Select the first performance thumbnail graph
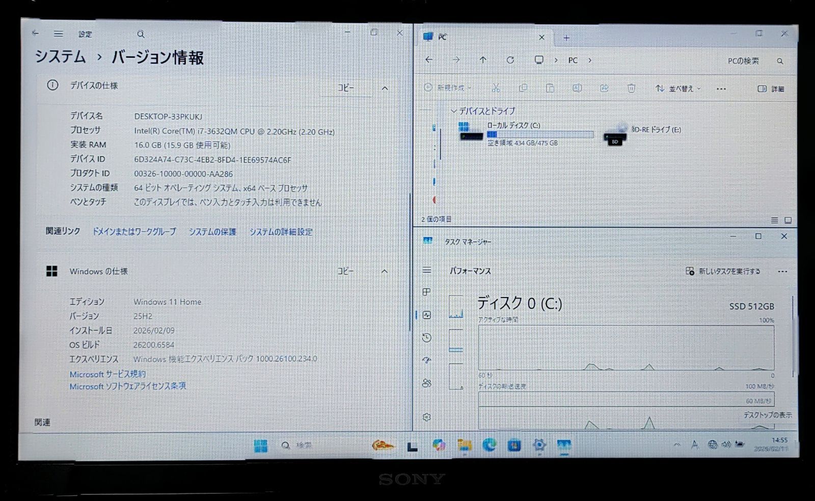Image resolution: width=815 pixels, height=501 pixels. point(456,307)
